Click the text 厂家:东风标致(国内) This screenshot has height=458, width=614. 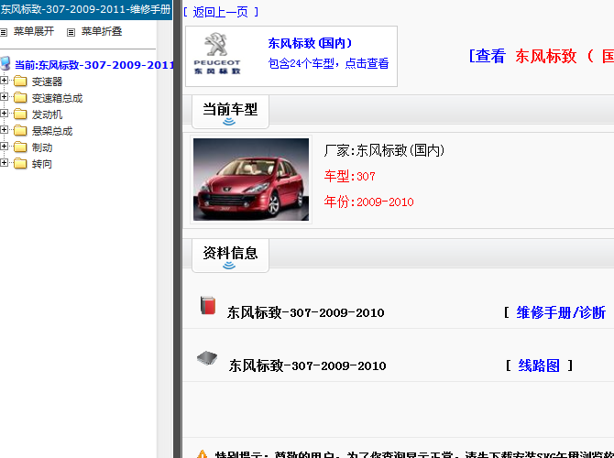coord(385,150)
